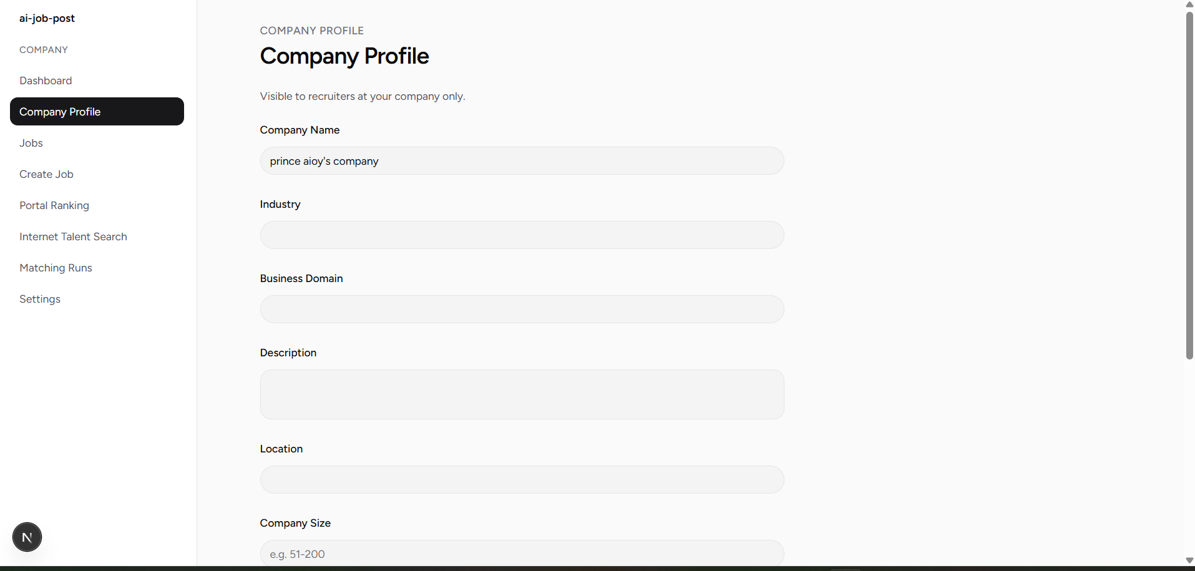Click the ai-job-post app title
The width and height of the screenshot is (1195, 571).
tap(47, 18)
